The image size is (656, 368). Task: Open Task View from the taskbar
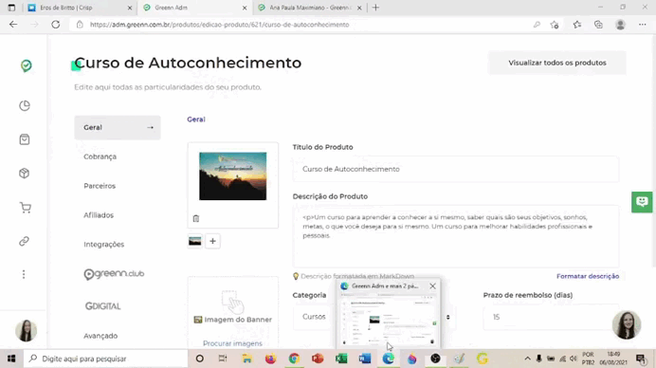click(223, 359)
